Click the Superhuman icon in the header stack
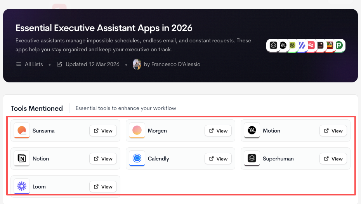Viewport: 361px width, 204px height. click(273, 45)
